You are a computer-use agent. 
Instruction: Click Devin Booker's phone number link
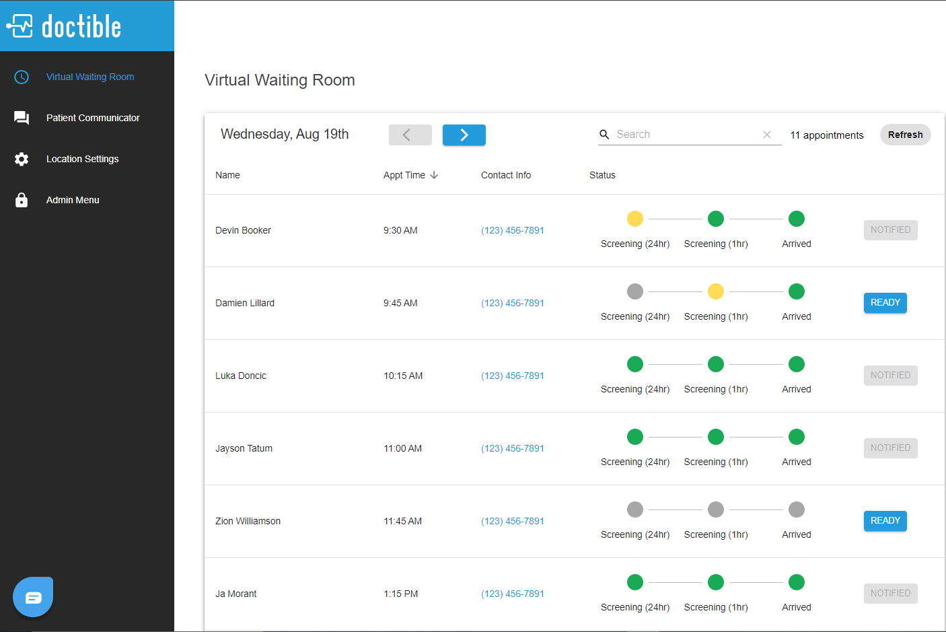(512, 230)
